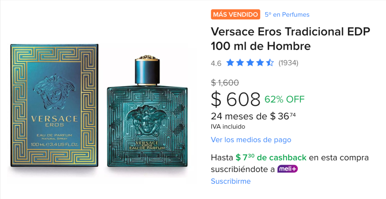Click the product title Versace Eros Tradicional
This screenshot has height=199, width=386.
coord(290,39)
